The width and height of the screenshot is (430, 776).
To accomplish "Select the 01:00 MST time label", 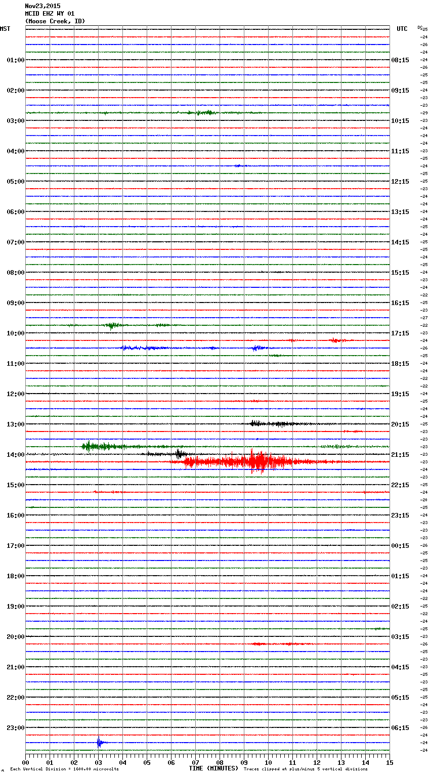I will click(x=15, y=60).
